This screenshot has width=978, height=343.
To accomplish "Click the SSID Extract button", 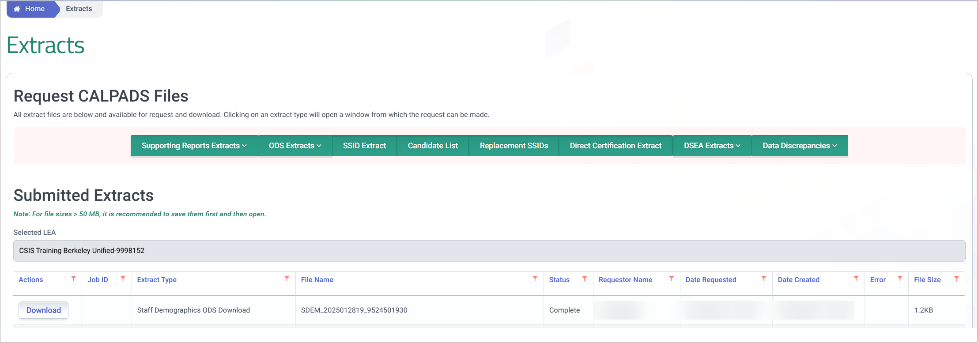I will pos(364,146).
